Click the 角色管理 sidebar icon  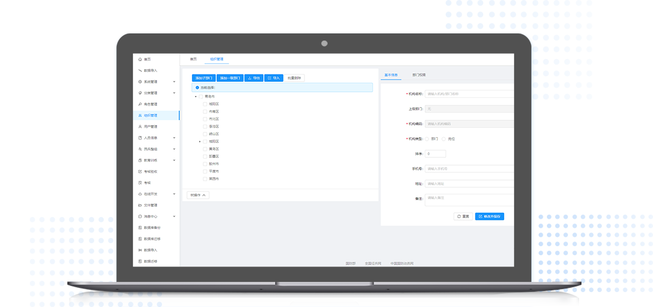click(140, 104)
